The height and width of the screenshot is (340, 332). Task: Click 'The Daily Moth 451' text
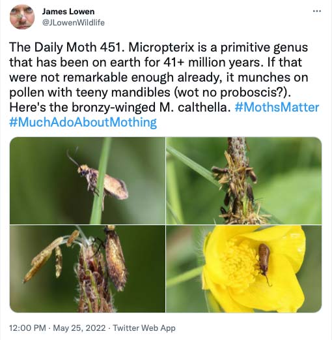65,47
